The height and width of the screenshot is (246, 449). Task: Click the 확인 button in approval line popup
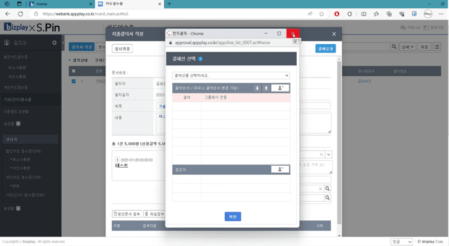pyautogui.click(x=233, y=217)
